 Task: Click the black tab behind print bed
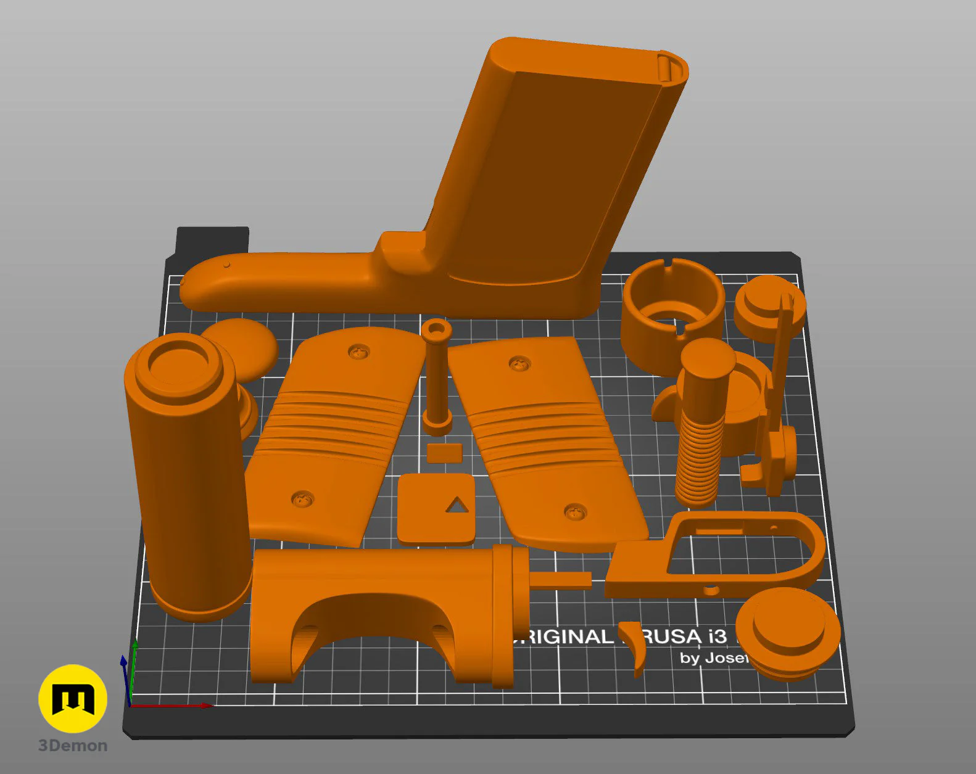coord(212,240)
